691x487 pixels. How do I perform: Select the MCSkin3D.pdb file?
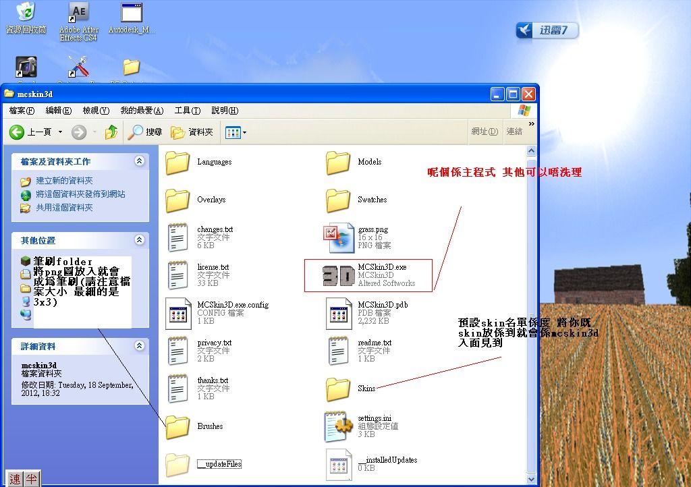(338, 313)
